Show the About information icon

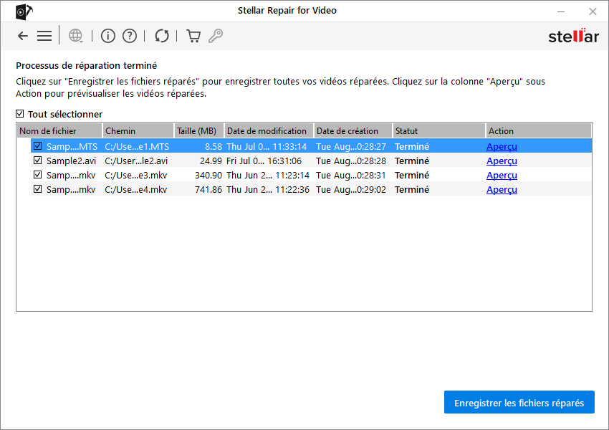108,36
